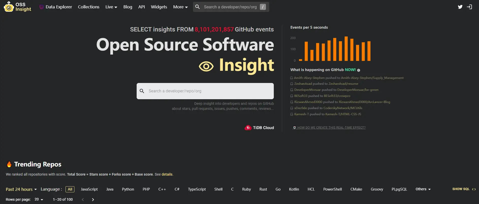Open the real-time effect explanation link
This screenshot has height=204, width=479.
click(x=331, y=128)
